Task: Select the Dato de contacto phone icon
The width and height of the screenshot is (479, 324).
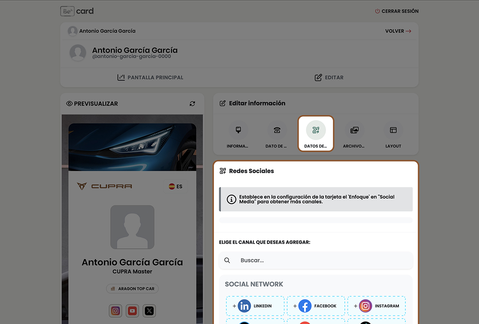Action: (x=277, y=130)
